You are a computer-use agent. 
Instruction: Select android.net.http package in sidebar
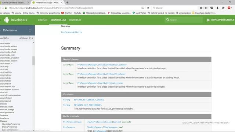click(6, 72)
